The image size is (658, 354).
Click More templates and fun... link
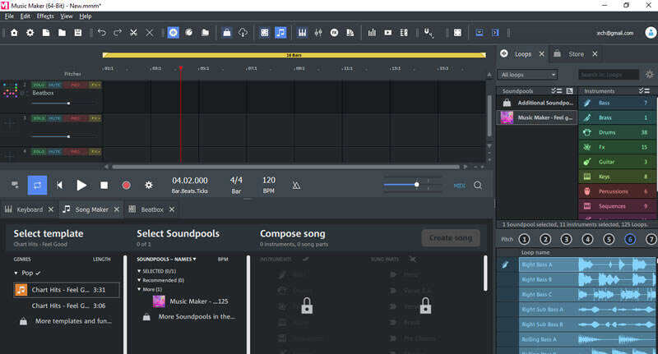[x=73, y=321]
